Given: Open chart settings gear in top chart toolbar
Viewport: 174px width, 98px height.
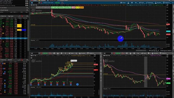Looking at the screenshot, I should click(x=132, y=3).
